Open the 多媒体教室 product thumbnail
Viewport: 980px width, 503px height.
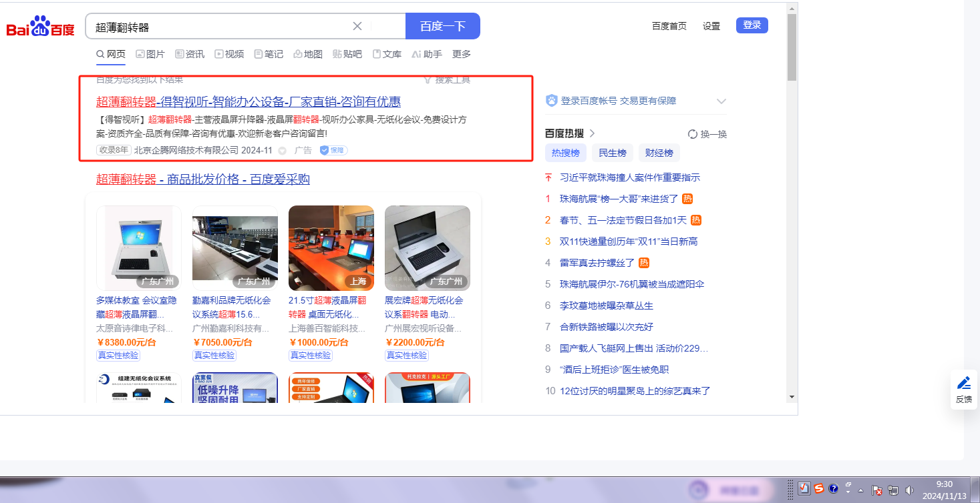tap(139, 248)
